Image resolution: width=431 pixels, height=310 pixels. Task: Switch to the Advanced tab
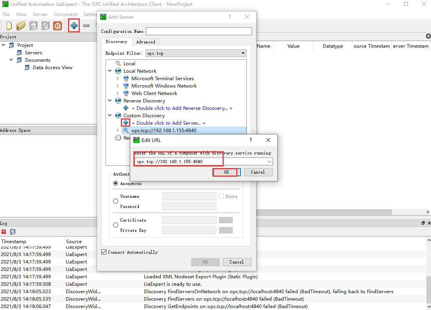(145, 42)
